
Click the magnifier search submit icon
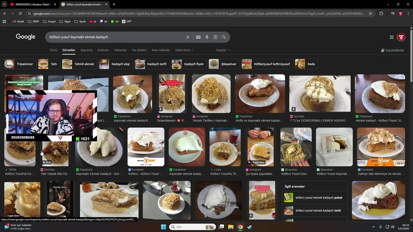pyautogui.click(x=224, y=37)
